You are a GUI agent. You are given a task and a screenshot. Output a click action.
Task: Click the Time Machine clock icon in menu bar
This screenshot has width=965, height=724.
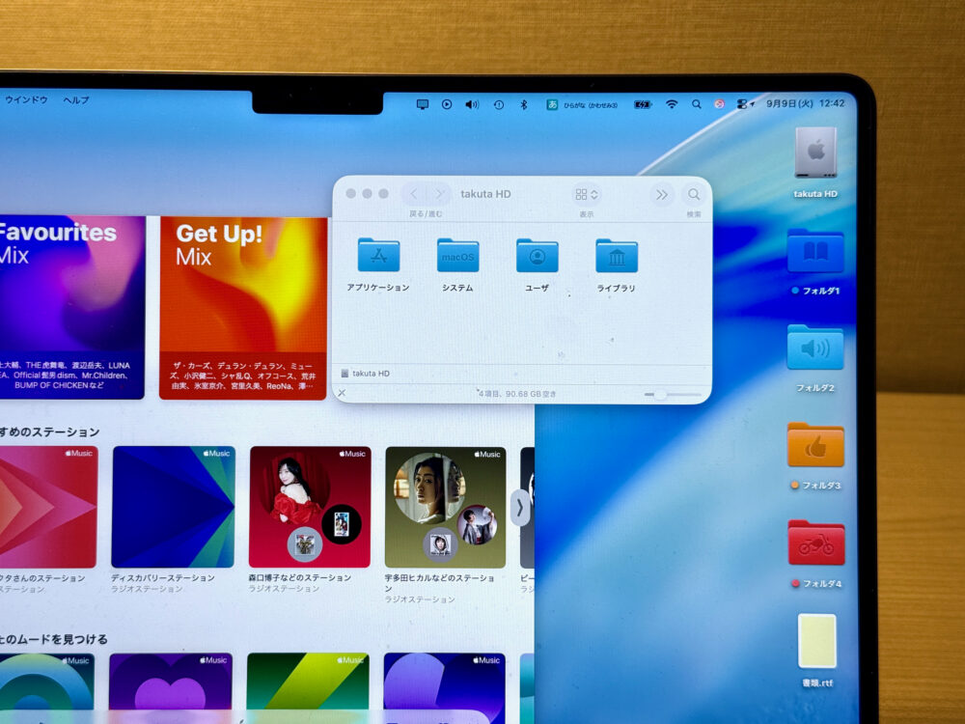coord(499,104)
